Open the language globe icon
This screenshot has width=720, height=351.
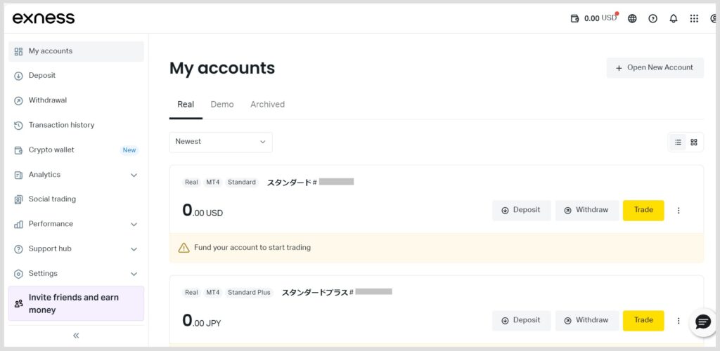pyautogui.click(x=632, y=19)
